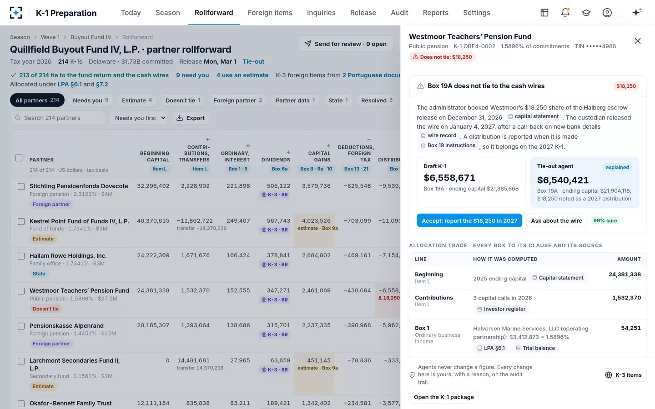Open the LPA §6.1 chip in allocation trace
The image size is (655, 409).
point(491,348)
